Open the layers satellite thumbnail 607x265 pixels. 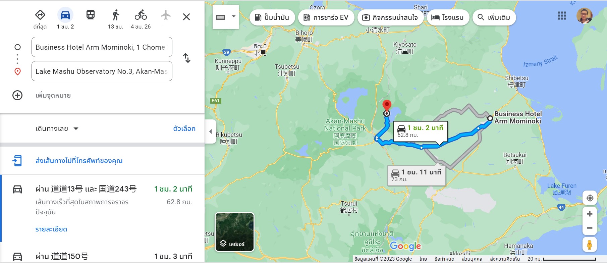click(234, 232)
